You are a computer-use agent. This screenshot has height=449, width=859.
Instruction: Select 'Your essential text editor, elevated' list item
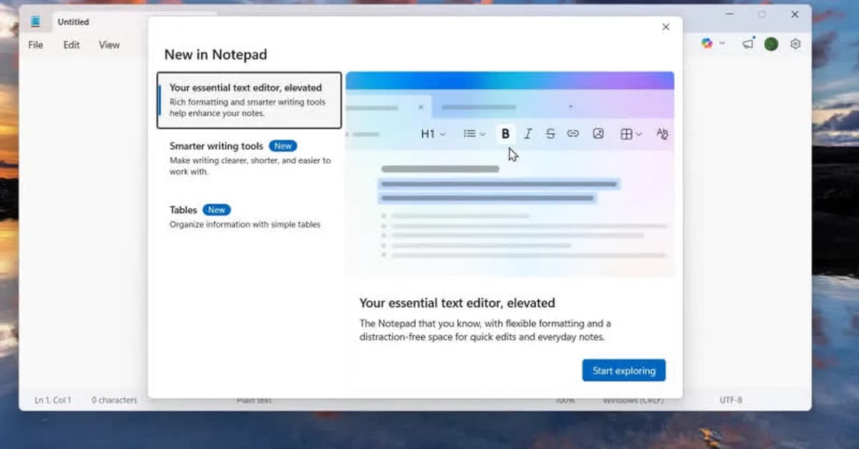(x=249, y=100)
